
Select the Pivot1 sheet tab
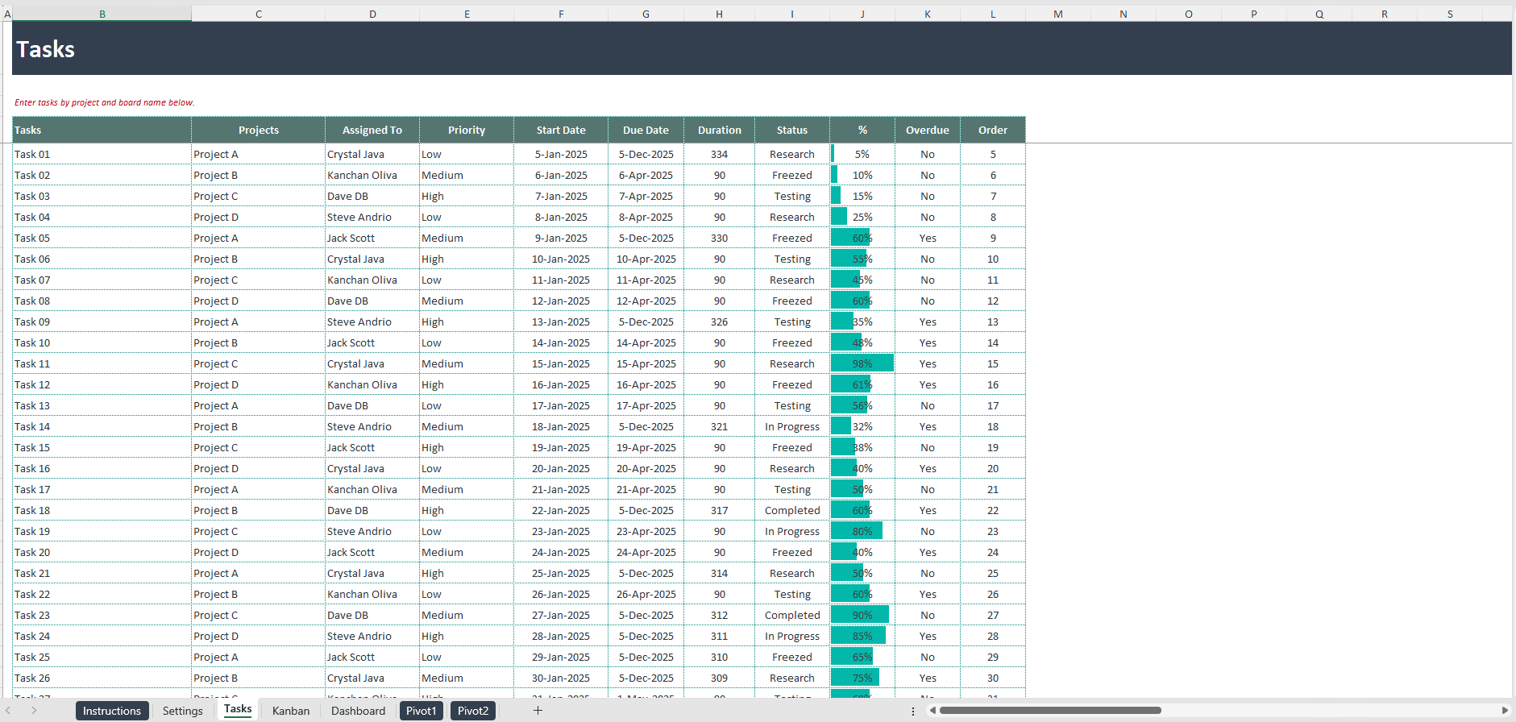point(422,711)
